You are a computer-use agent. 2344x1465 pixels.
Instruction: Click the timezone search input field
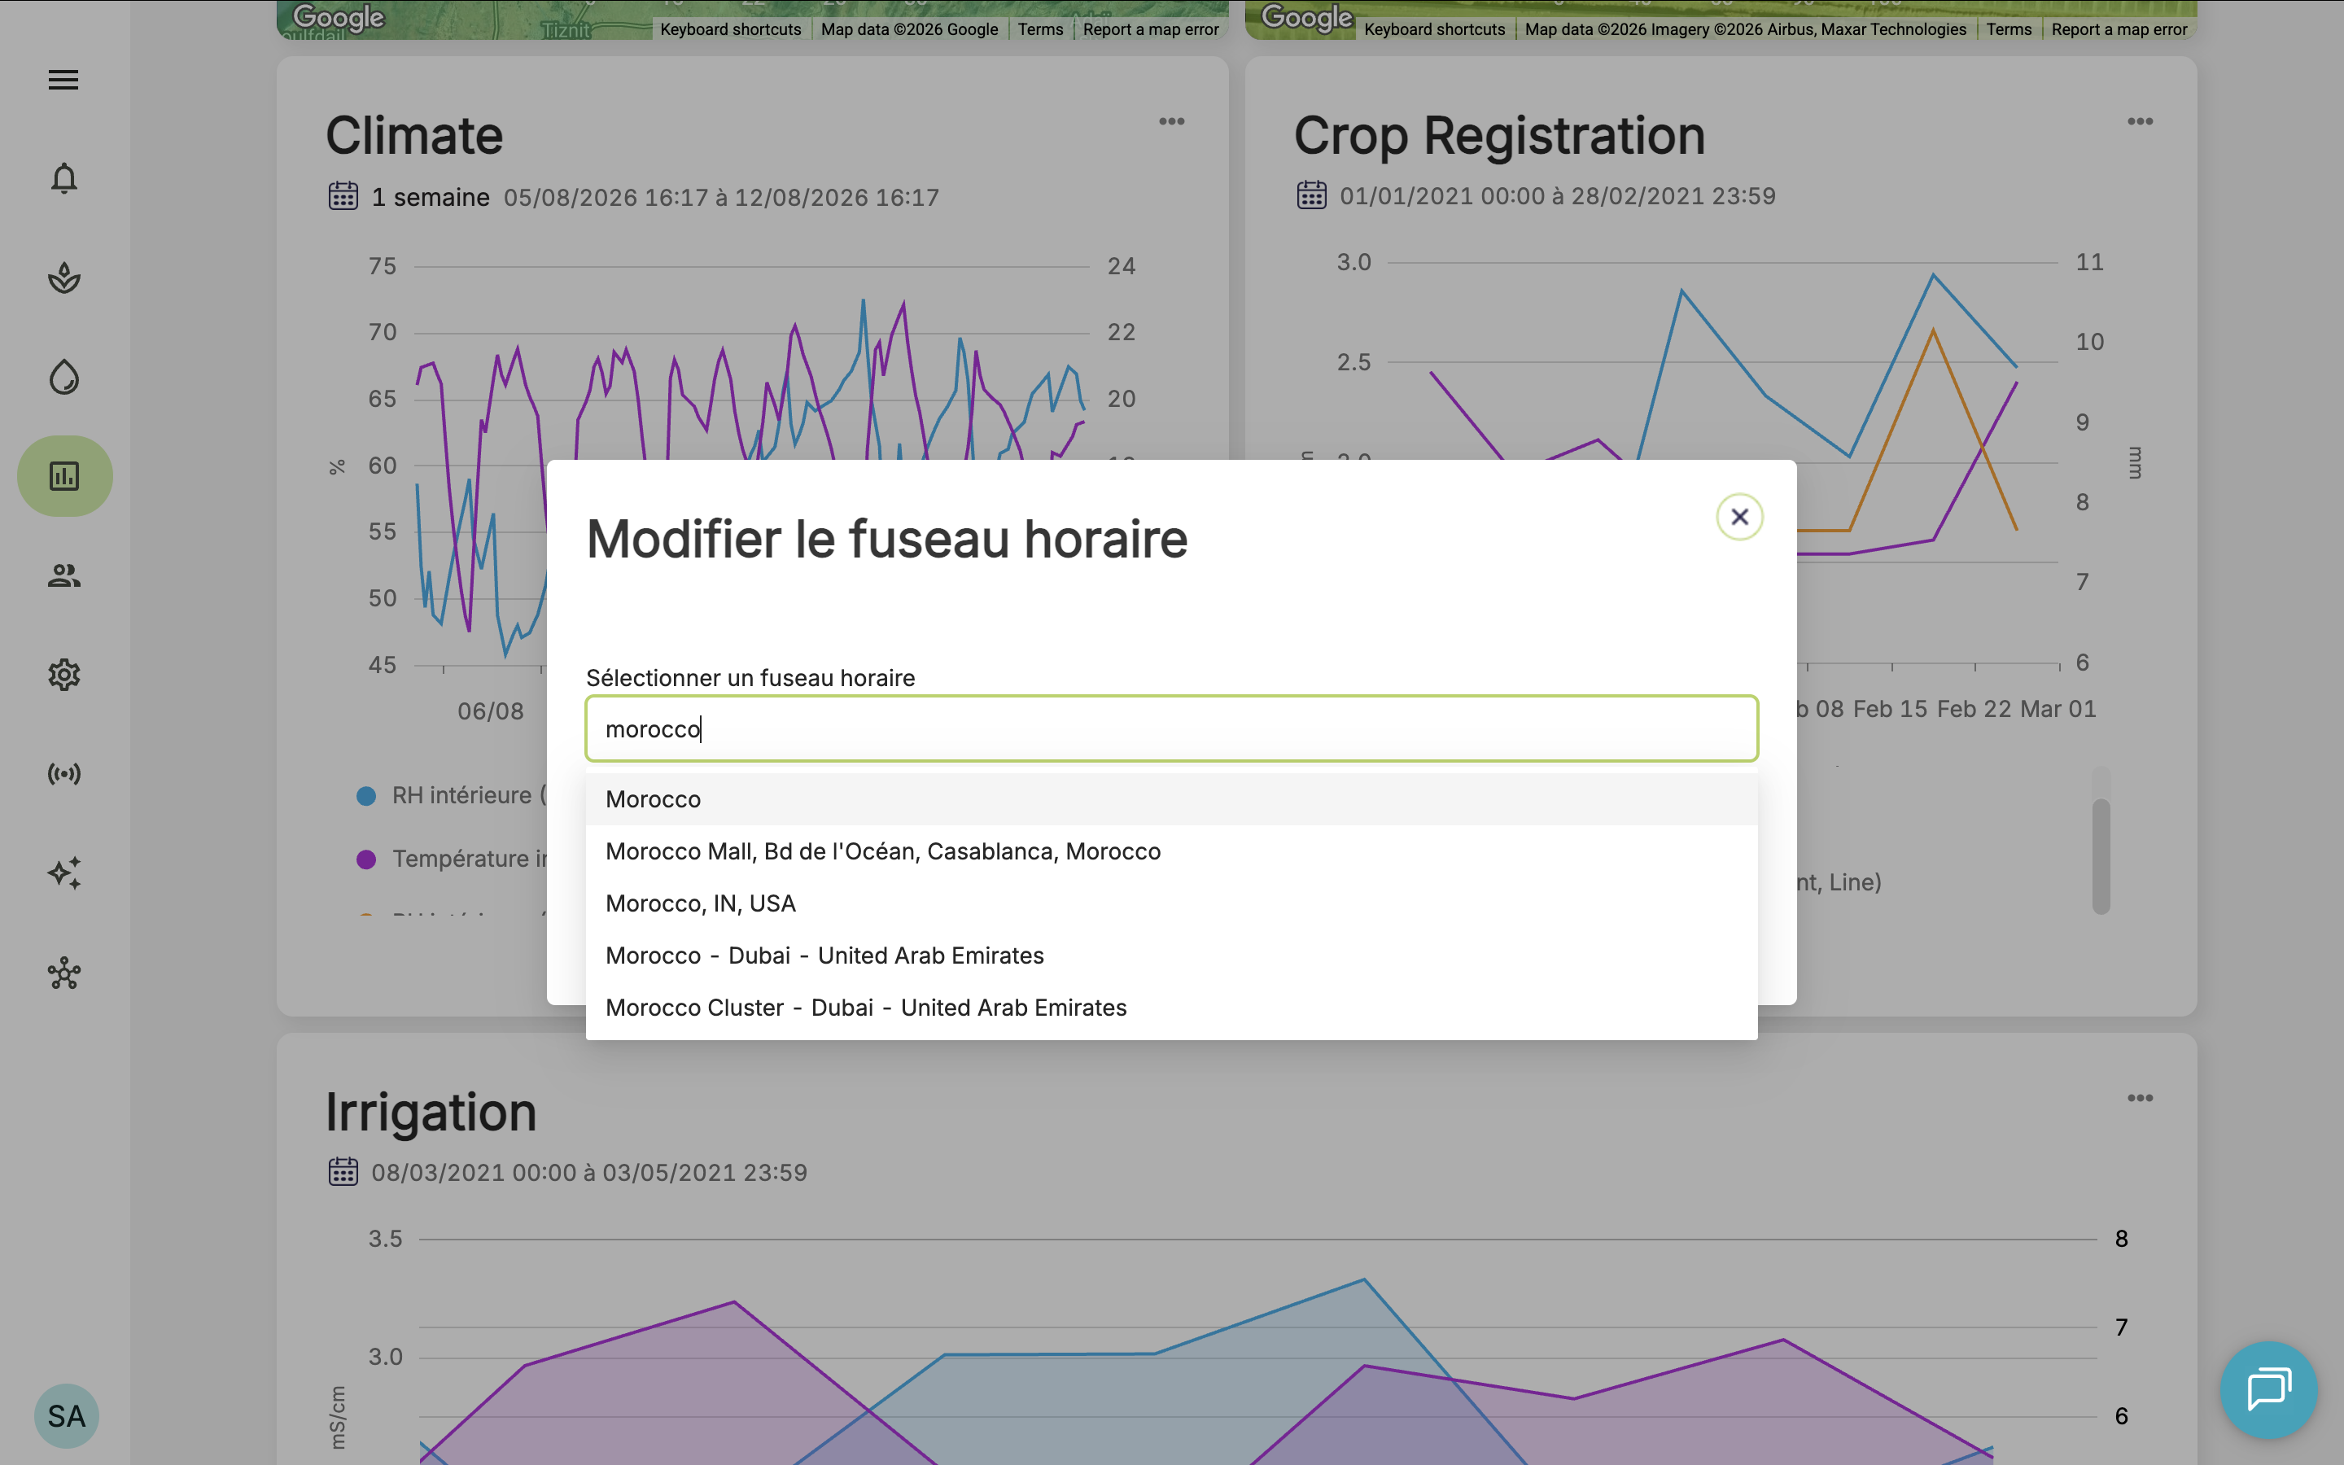click(x=1172, y=728)
